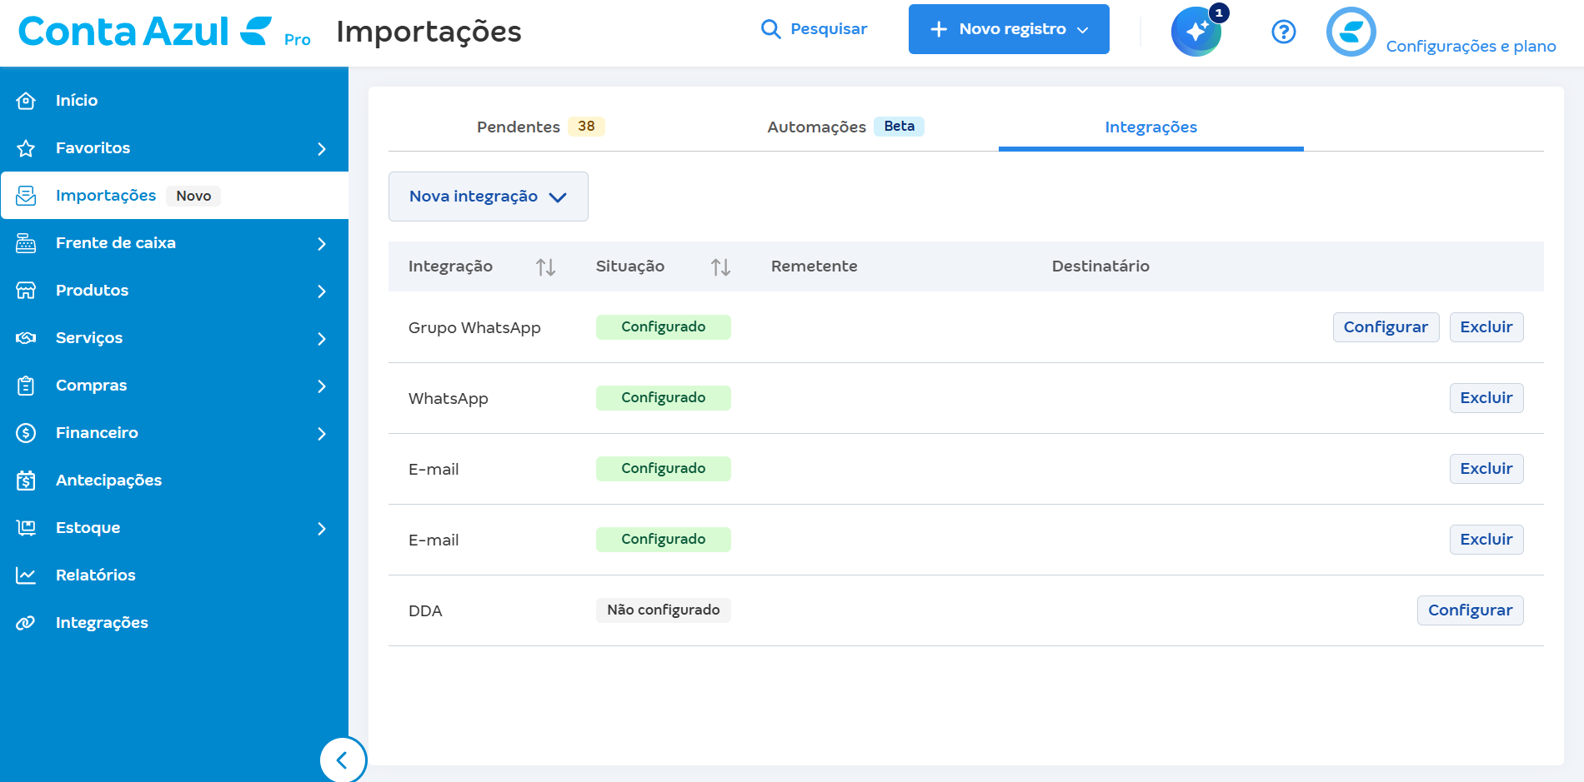Switch to the Pendentes tab
The width and height of the screenshot is (1584, 782).
point(540,127)
